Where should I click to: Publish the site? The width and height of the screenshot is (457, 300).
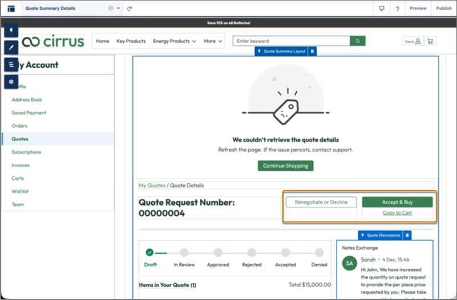click(444, 9)
